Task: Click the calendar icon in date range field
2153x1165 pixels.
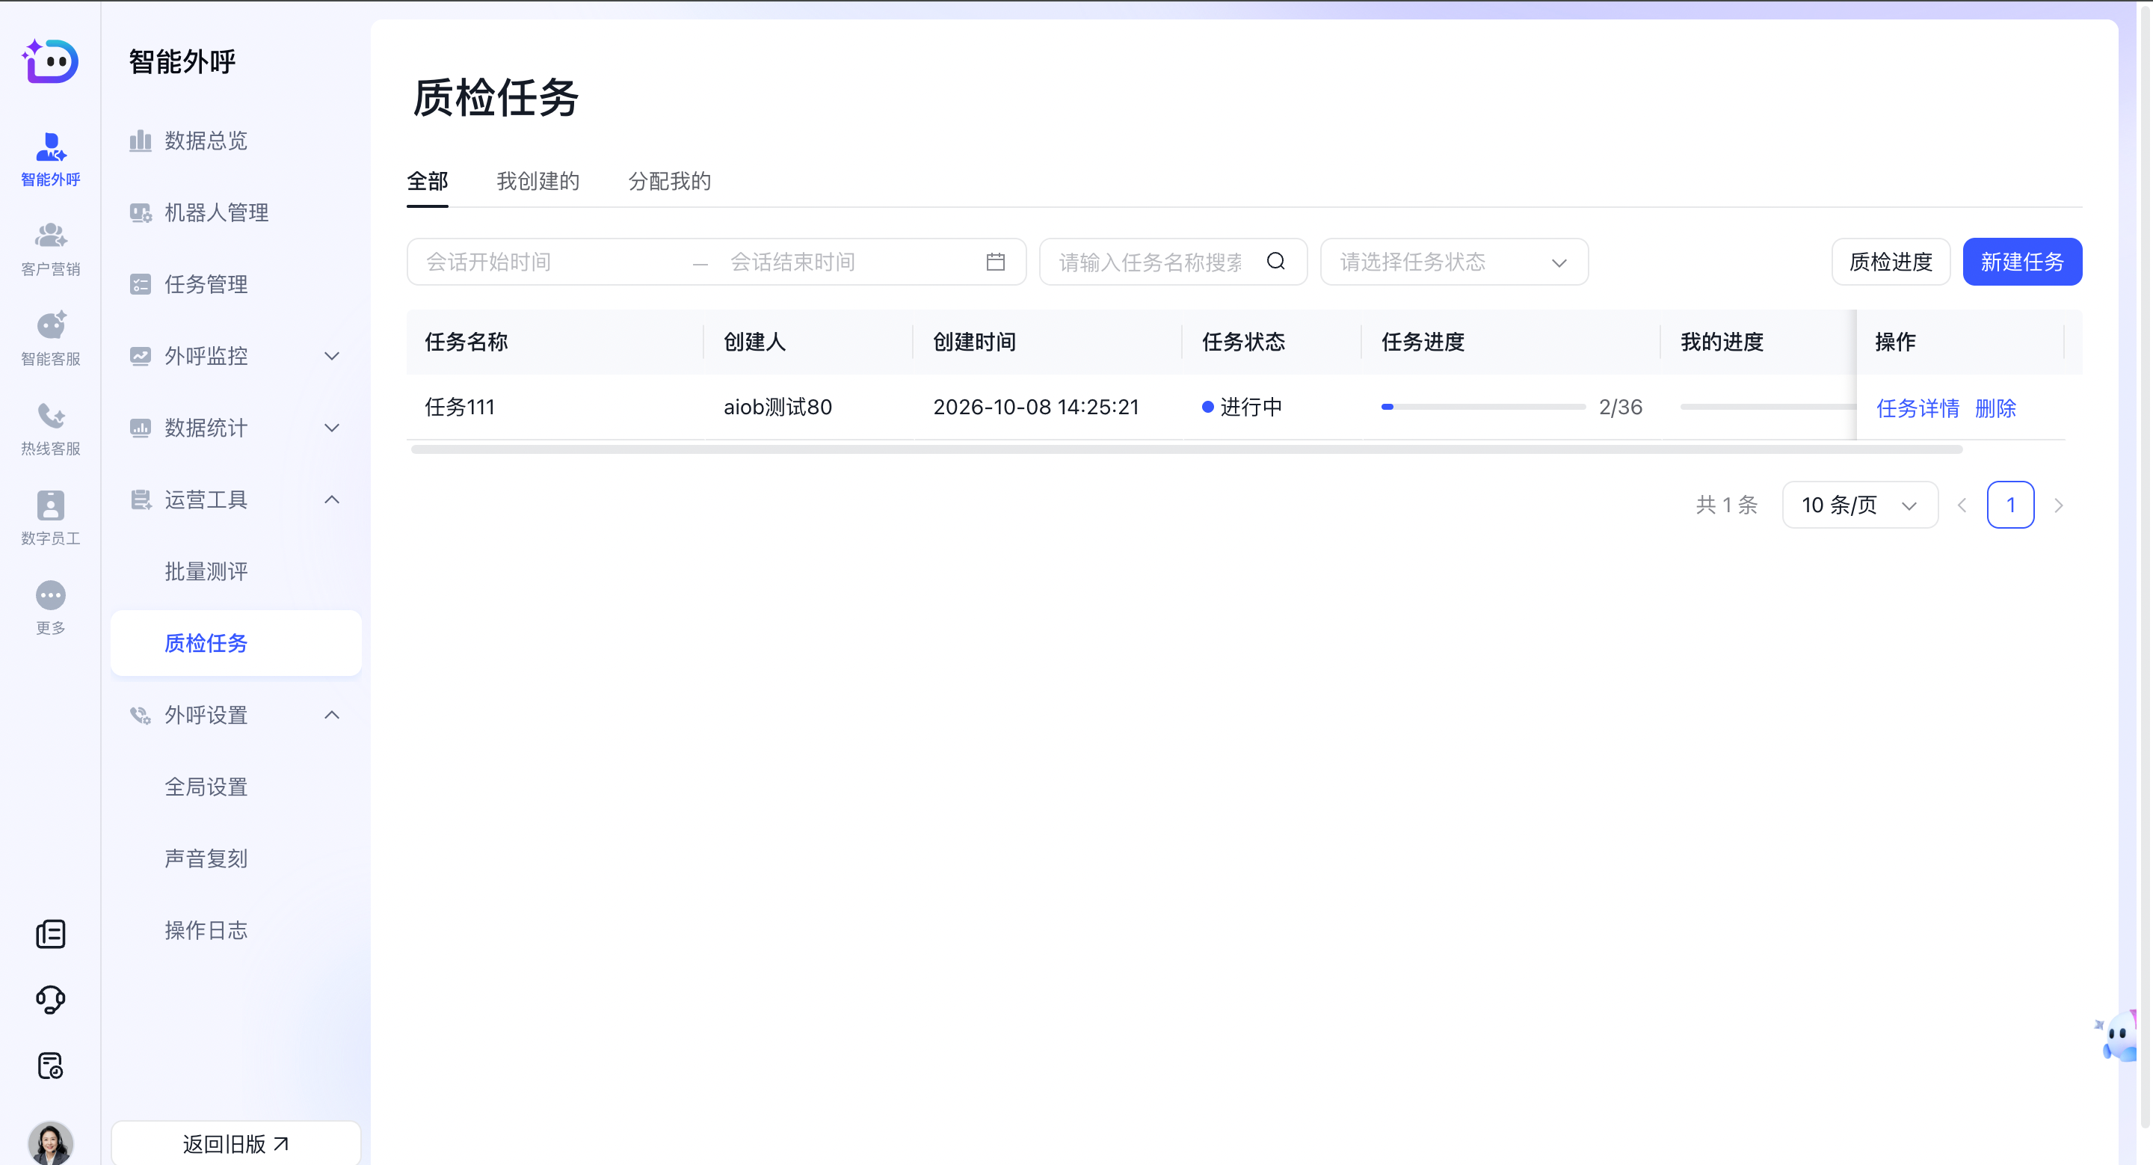Action: pyautogui.click(x=994, y=262)
